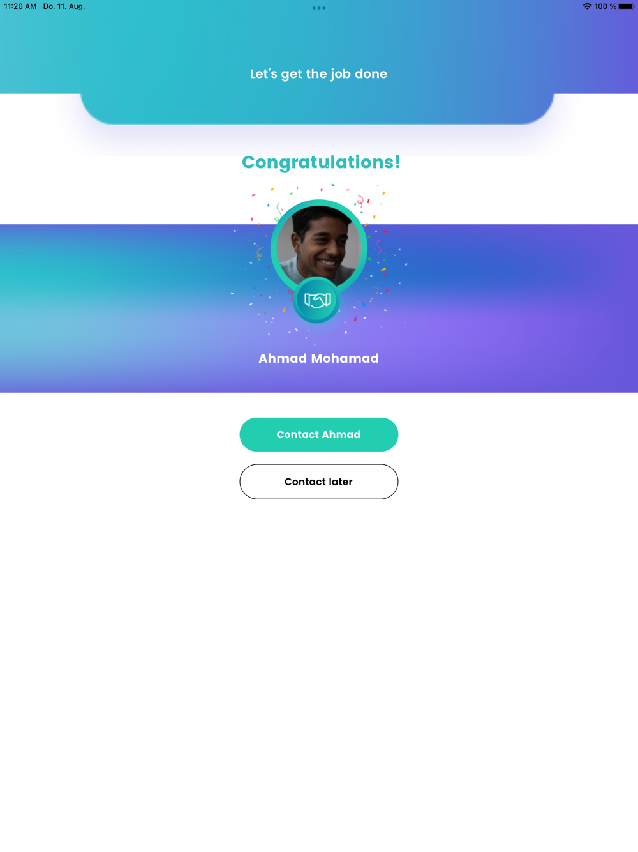Select the Ahmad Mohamad name label

[318, 358]
